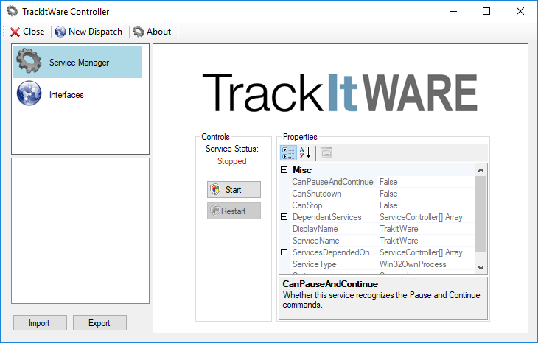
Task: Click the properties grid scrollbar thumb
Action: [481, 214]
